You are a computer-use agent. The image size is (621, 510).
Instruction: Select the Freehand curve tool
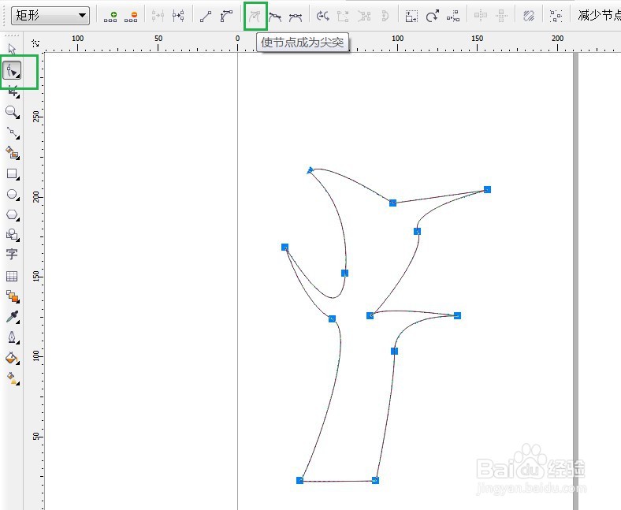tap(13, 132)
